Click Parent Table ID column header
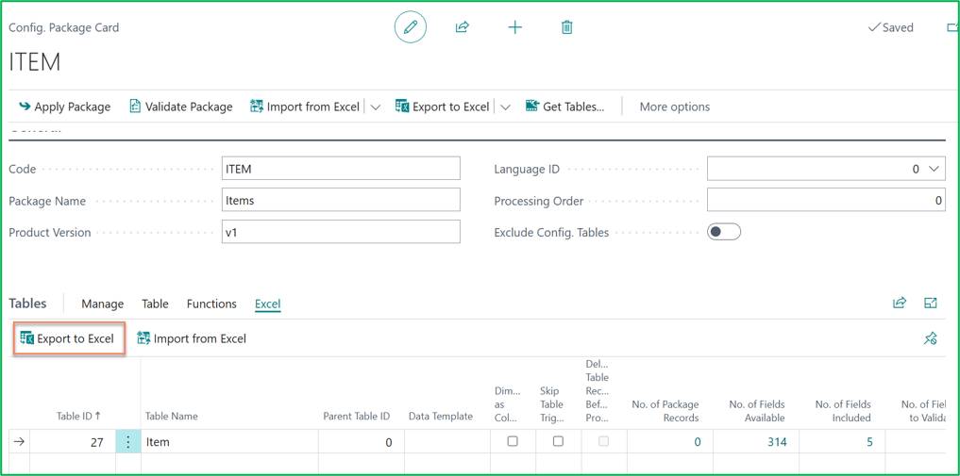 pyautogui.click(x=356, y=416)
